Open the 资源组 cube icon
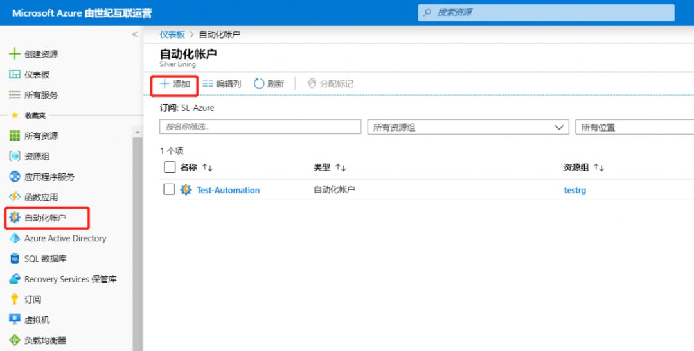The height and width of the screenshot is (351, 694). (x=15, y=156)
